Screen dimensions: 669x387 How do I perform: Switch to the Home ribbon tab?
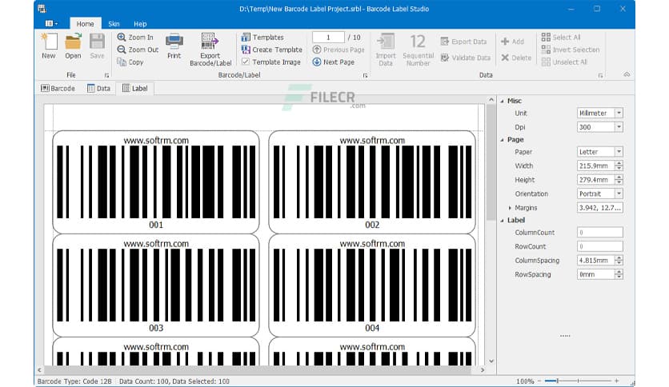[86, 24]
